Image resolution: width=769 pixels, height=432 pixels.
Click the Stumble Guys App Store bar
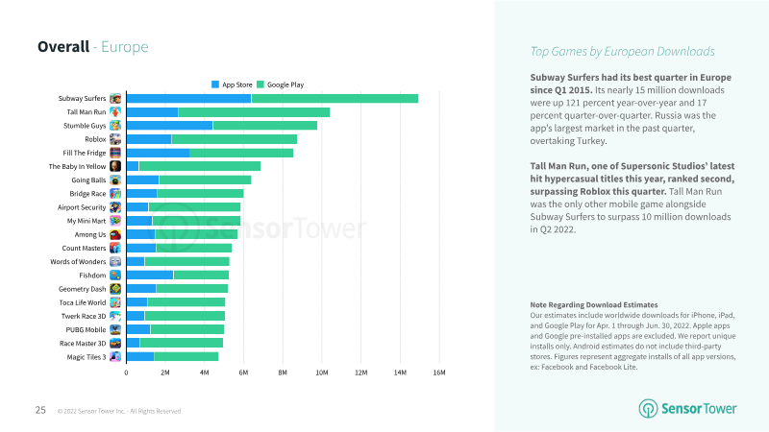[x=169, y=126]
